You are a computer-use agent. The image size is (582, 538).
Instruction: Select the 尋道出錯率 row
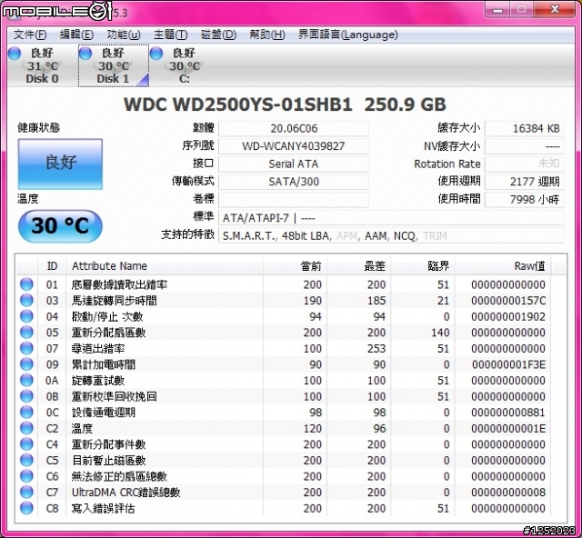click(284, 348)
